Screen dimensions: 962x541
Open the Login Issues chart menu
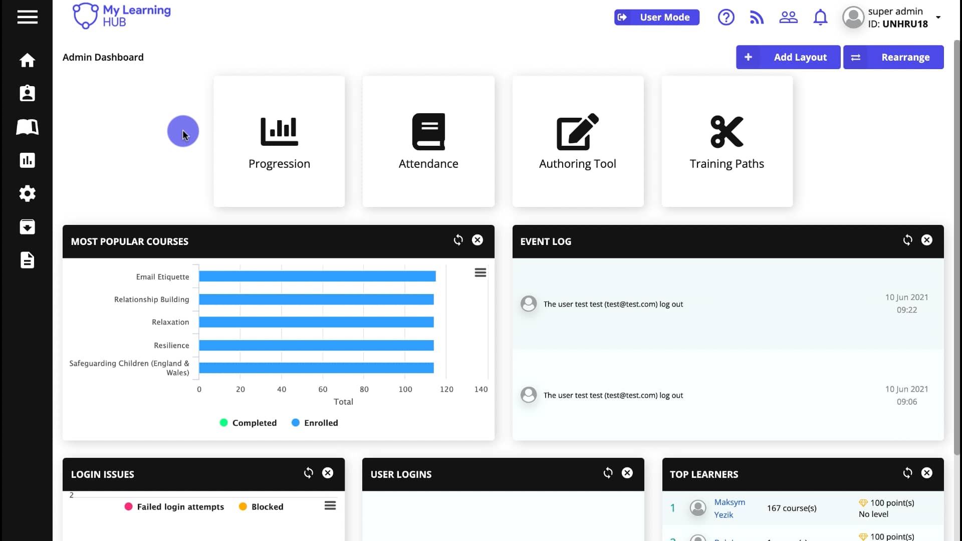click(x=330, y=506)
